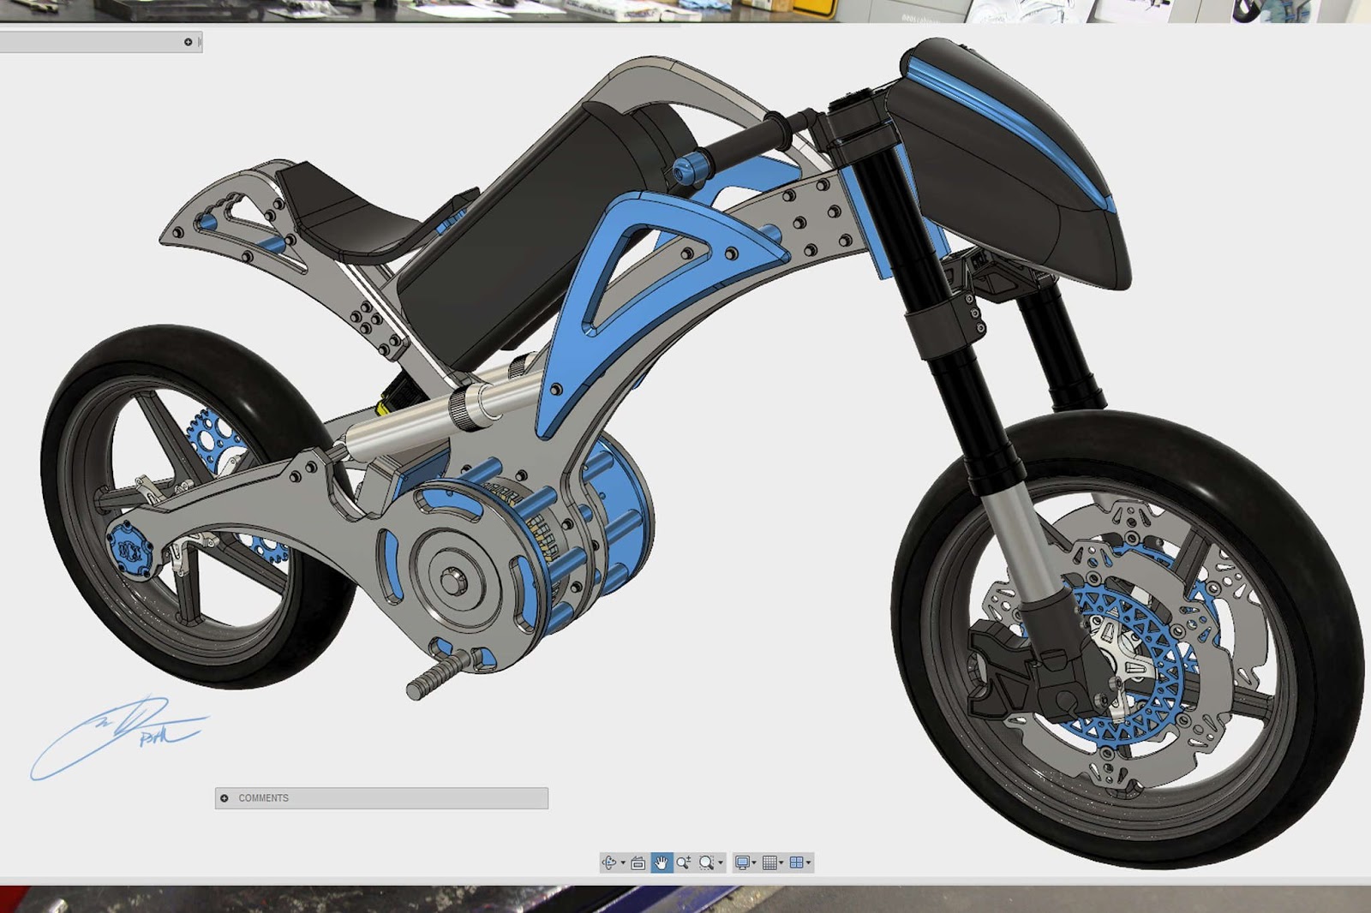Click the Look At tool icon
Viewport: 1371px width, 913px height.
click(638, 862)
